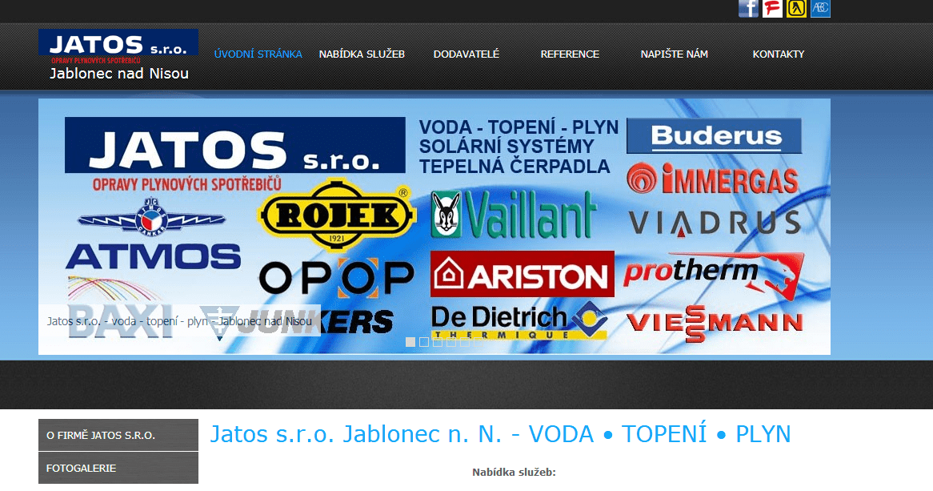Open the Facebook page icon
Image resolution: width=933 pixels, height=491 pixels.
tap(748, 8)
